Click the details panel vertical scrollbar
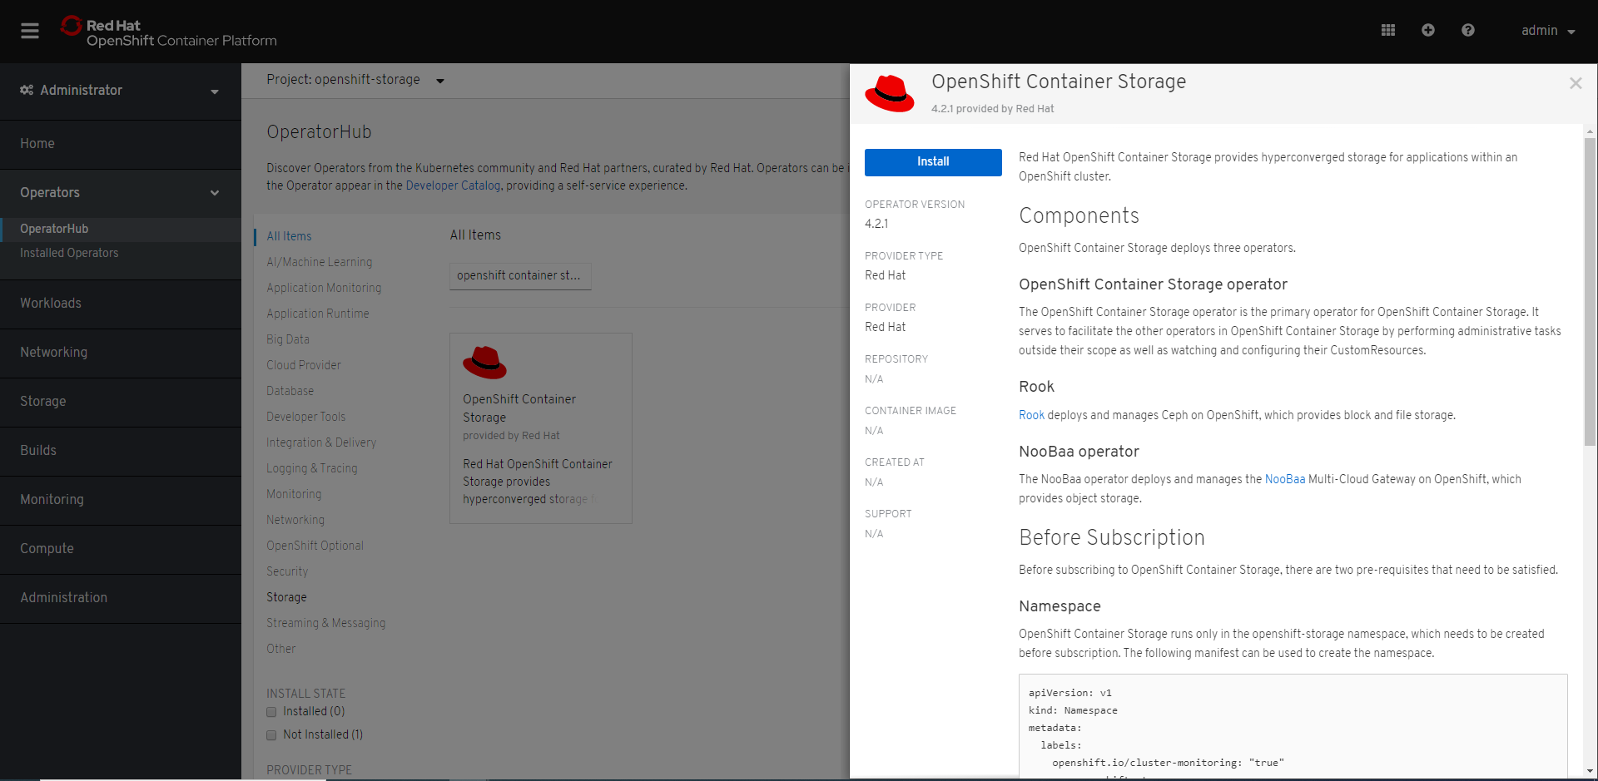The height and width of the screenshot is (781, 1598). (1589, 291)
